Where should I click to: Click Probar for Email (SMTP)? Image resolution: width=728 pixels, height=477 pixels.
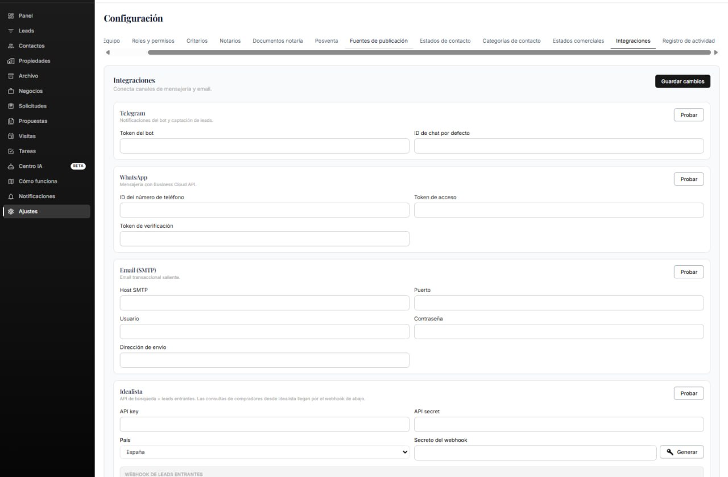tap(689, 272)
